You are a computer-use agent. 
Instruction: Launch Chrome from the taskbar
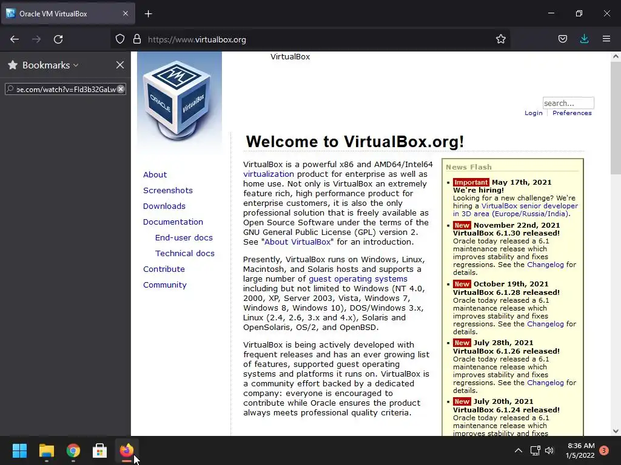(x=73, y=450)
